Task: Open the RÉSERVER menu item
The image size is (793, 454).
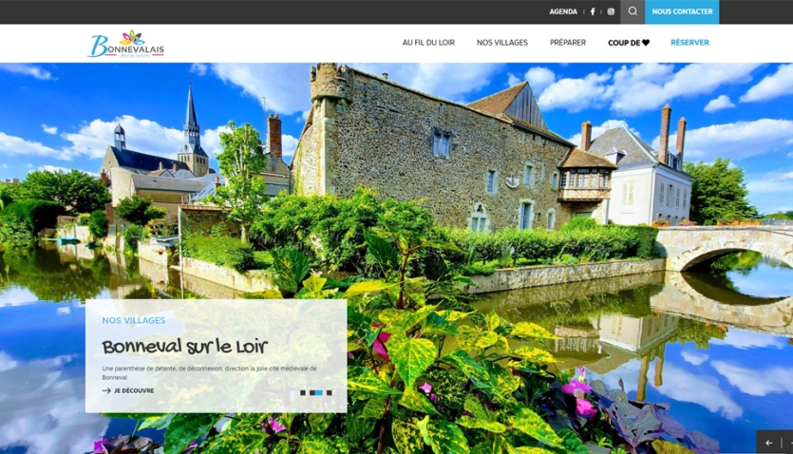Action: [x=689, y=43]
